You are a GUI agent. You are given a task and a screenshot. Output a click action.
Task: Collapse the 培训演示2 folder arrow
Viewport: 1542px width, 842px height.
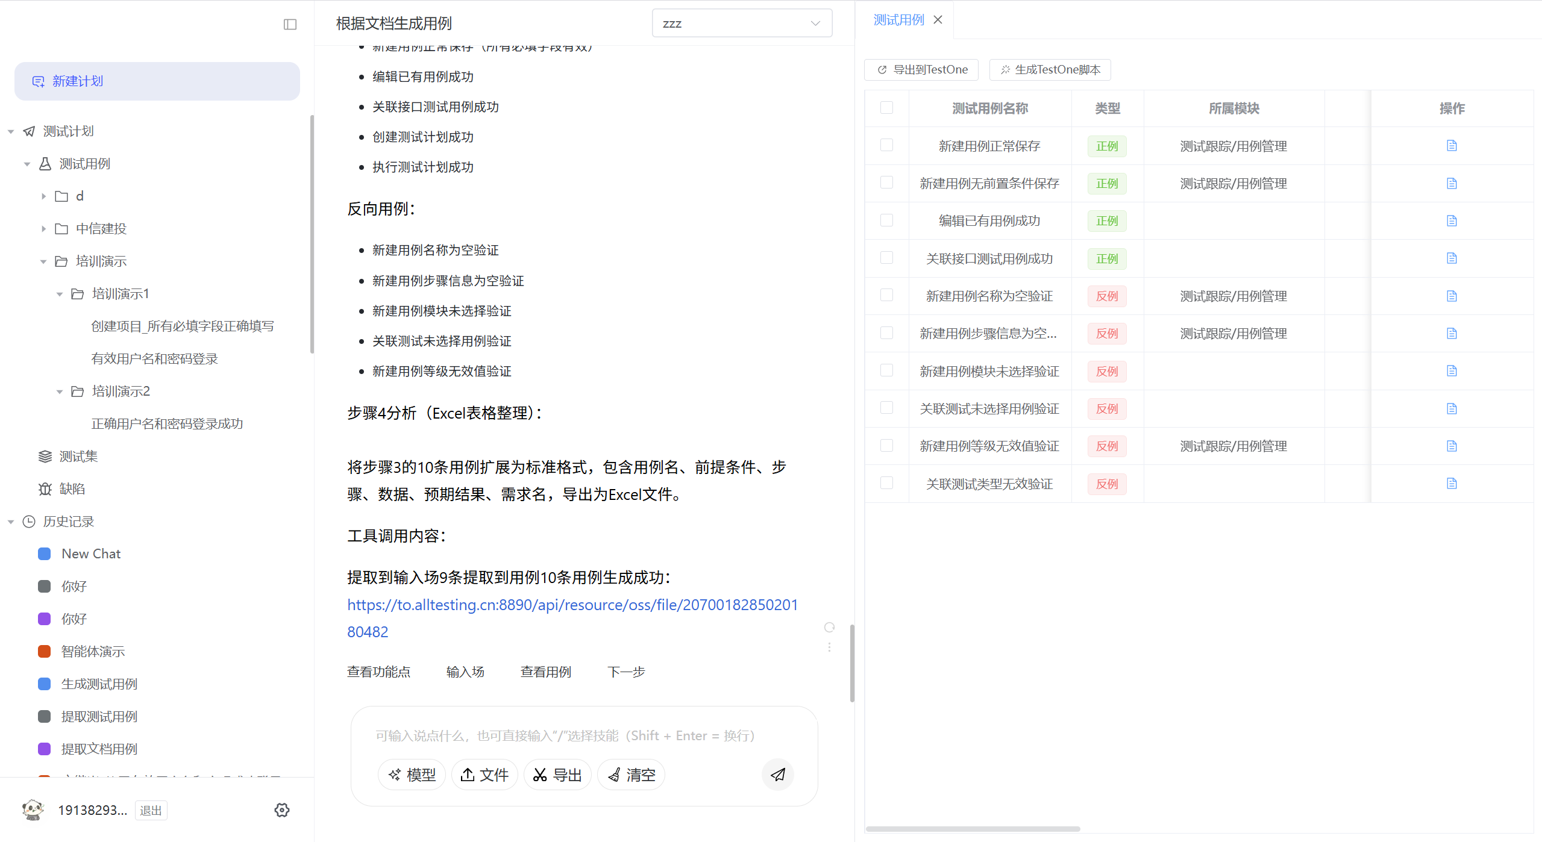coord(60,391)
